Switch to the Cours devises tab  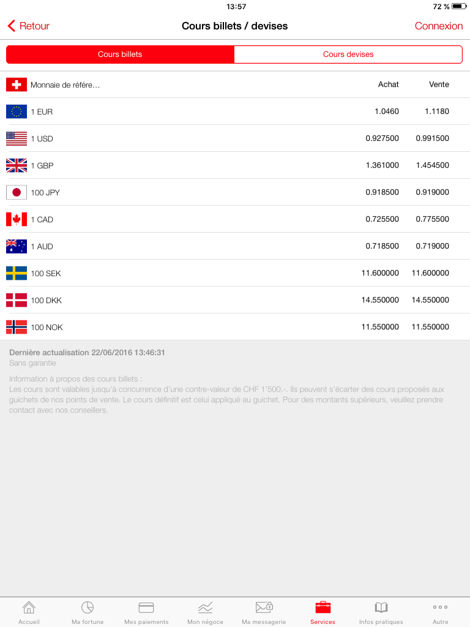click(x=348, y=54)
